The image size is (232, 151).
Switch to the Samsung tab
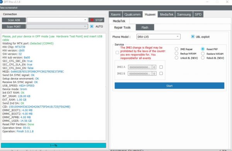click(184, 14)
